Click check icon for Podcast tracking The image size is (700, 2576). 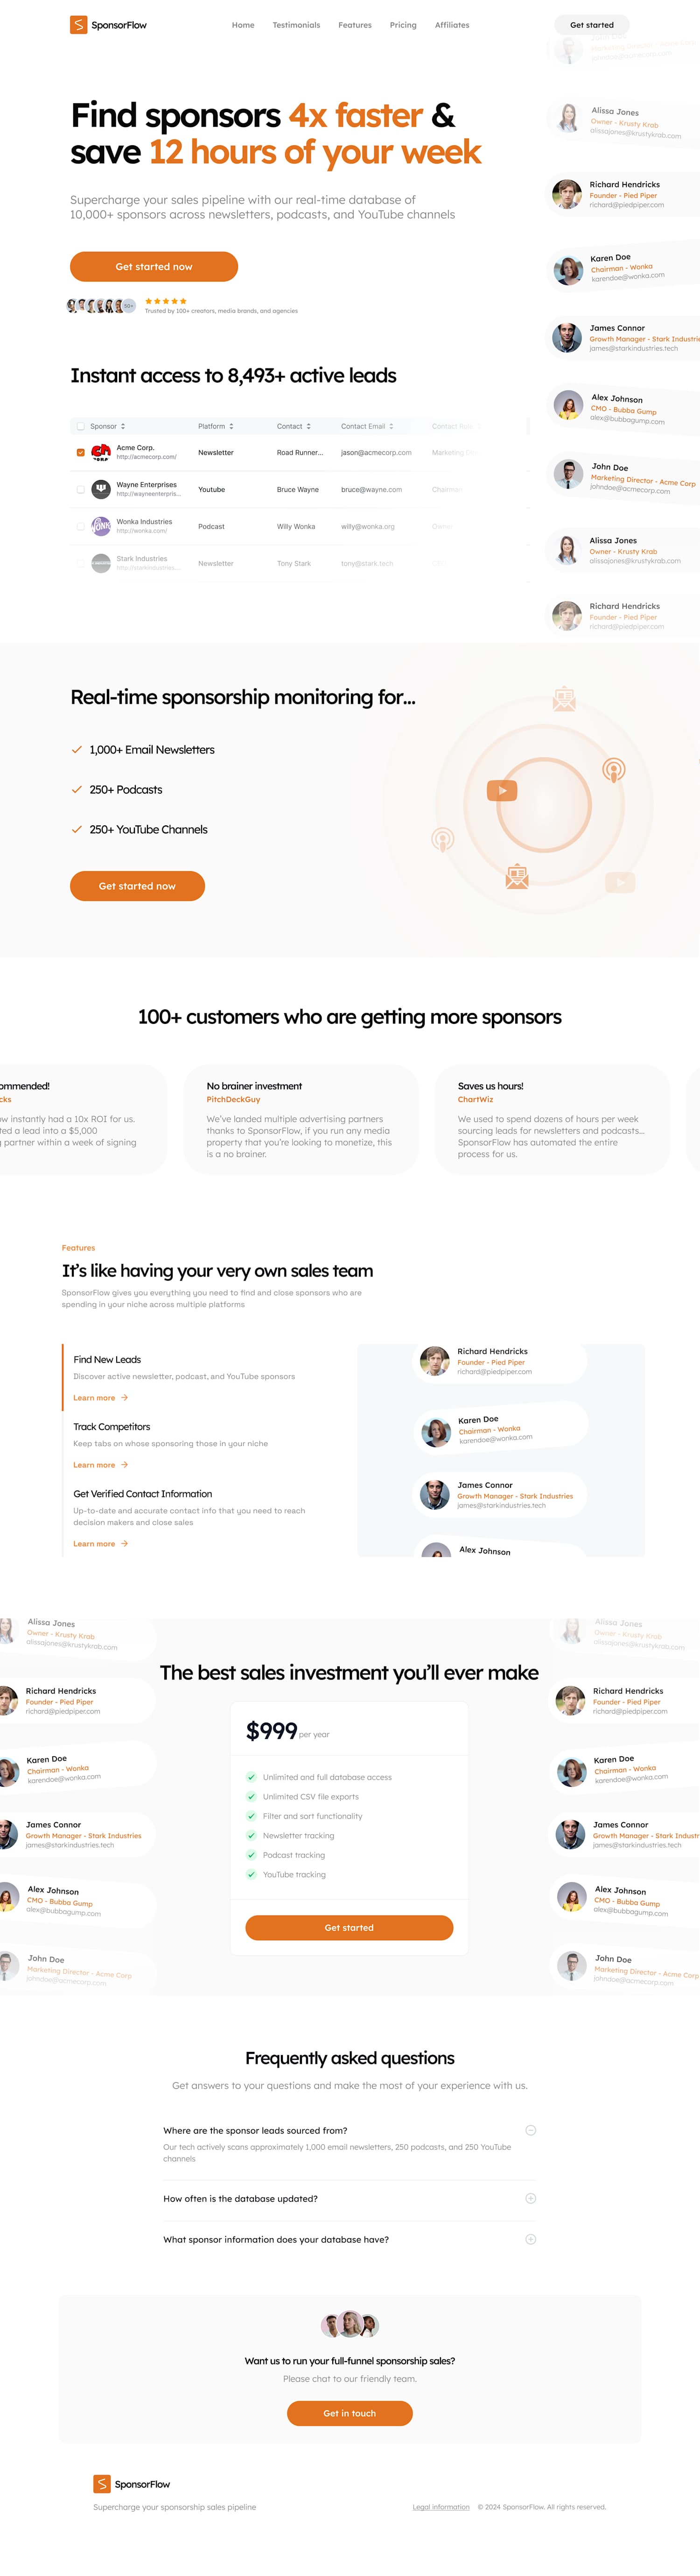pos(251,1855)
